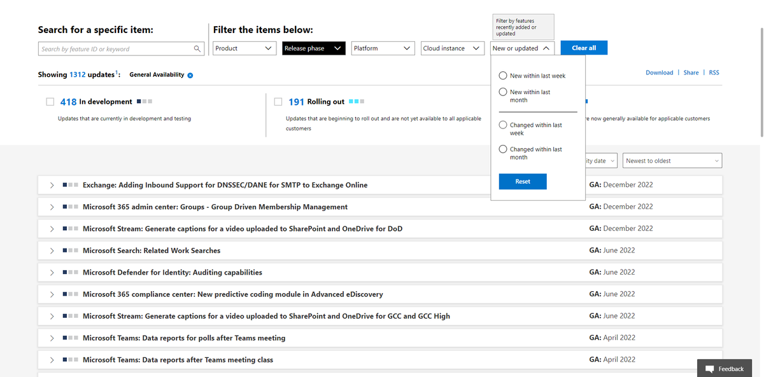Expand Defender for Identity Auditing capabilities item

[52, 273]
